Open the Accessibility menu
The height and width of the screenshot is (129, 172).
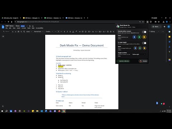39,28
